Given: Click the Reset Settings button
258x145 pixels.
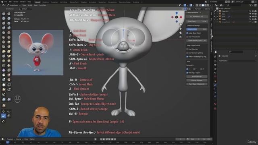Looking at the screenshot, I should pyautogui.click(x=197, y=77).
